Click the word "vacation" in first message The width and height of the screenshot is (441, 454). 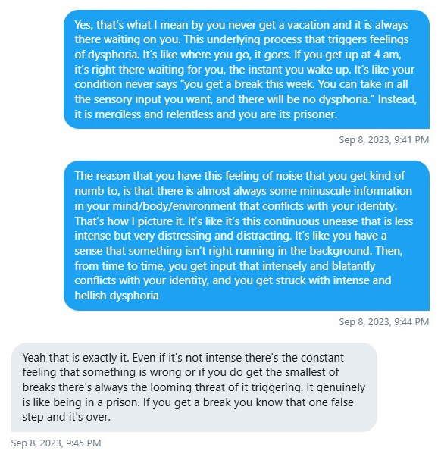point(308,25)
